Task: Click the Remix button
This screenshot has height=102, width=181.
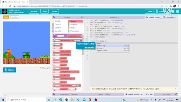Action: coord(54,11)
